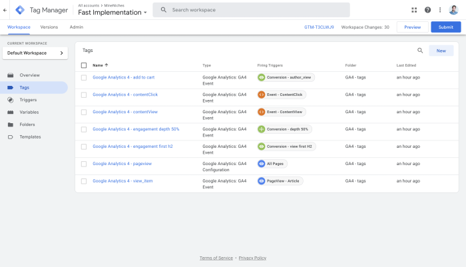Open the three-dot more options menu
The width and height of the screenshot is (466, 267).
point(440,10)
